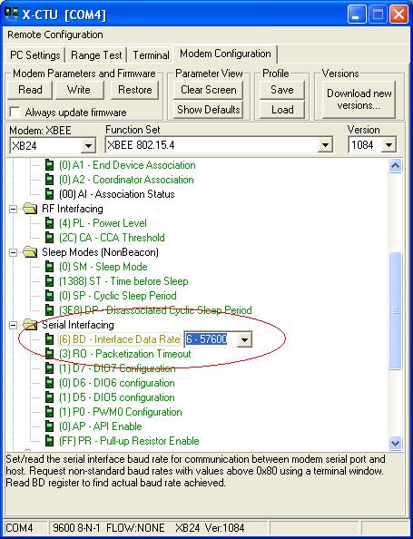Click the AP API Enable parameter icon
This screenshot has height=539, width=413.
pyautogui.click(x=50, y=426)
